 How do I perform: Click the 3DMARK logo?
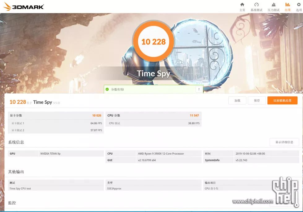coord(24,6)
